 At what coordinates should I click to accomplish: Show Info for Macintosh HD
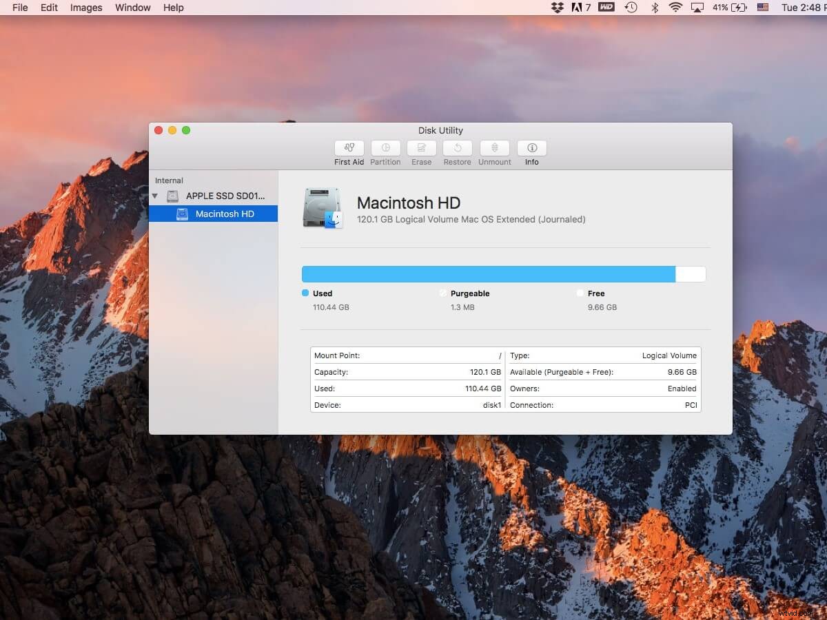[531, 152]
